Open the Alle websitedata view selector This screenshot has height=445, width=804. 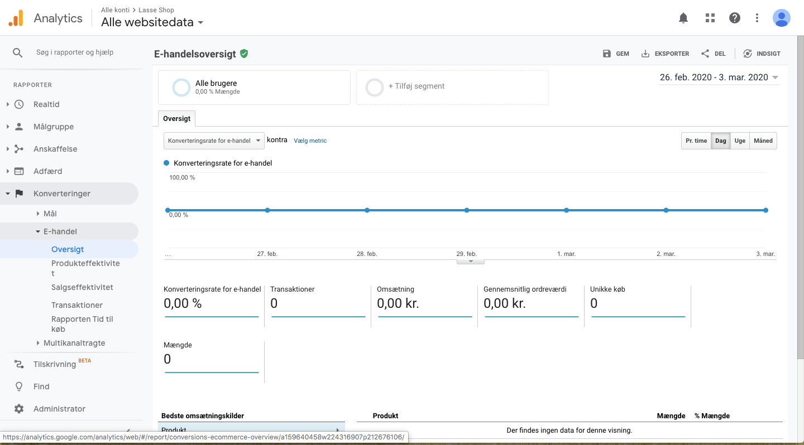coord(152,22)
